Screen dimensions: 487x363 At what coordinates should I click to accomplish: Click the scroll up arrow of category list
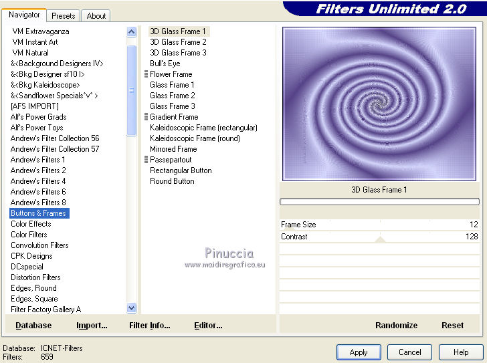point(132,31)
